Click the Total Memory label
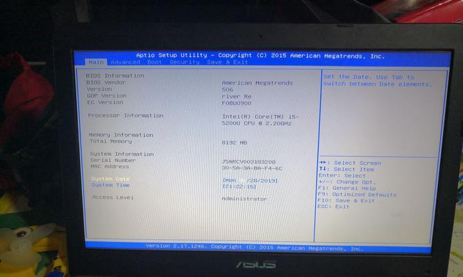This screenshot has width=463, height=277. click(x=111, y=141)
